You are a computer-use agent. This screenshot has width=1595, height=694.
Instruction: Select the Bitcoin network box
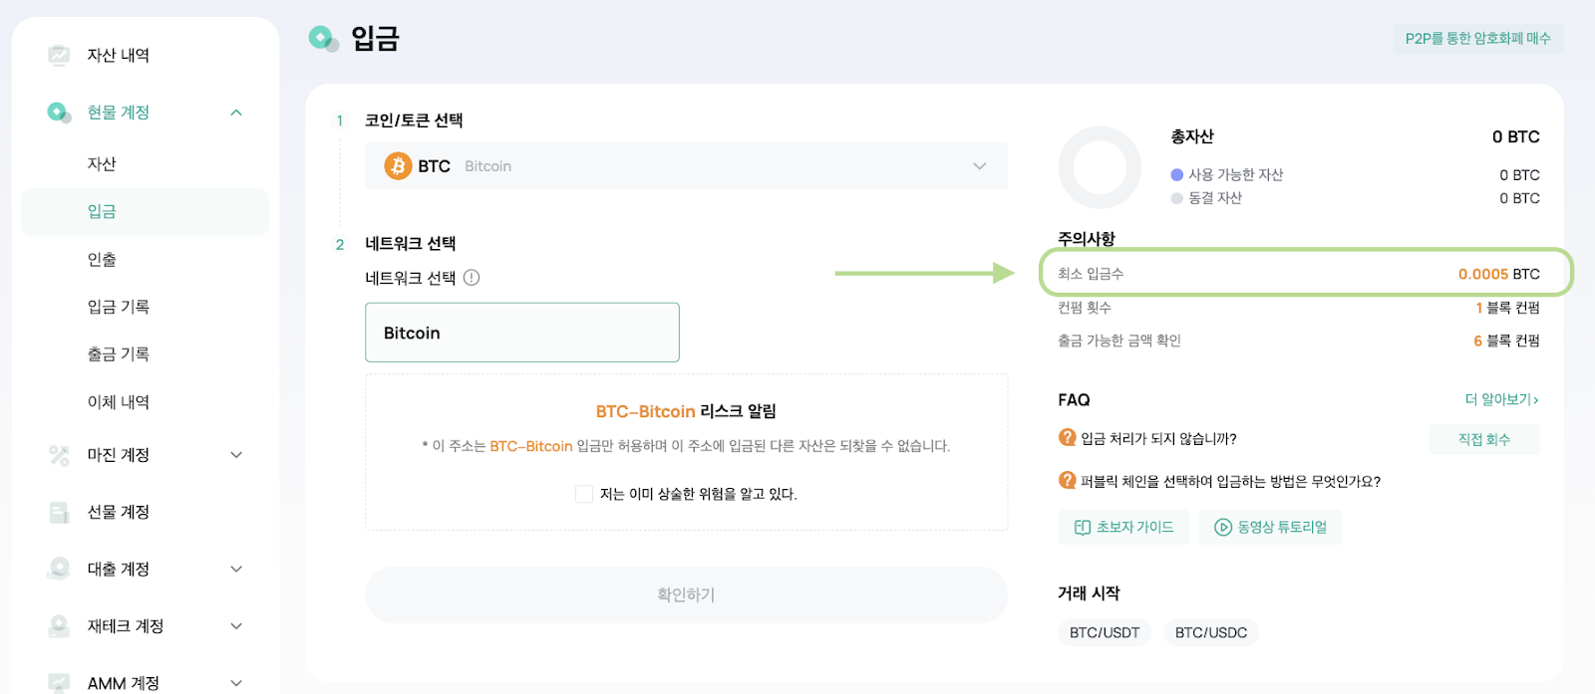522,333
